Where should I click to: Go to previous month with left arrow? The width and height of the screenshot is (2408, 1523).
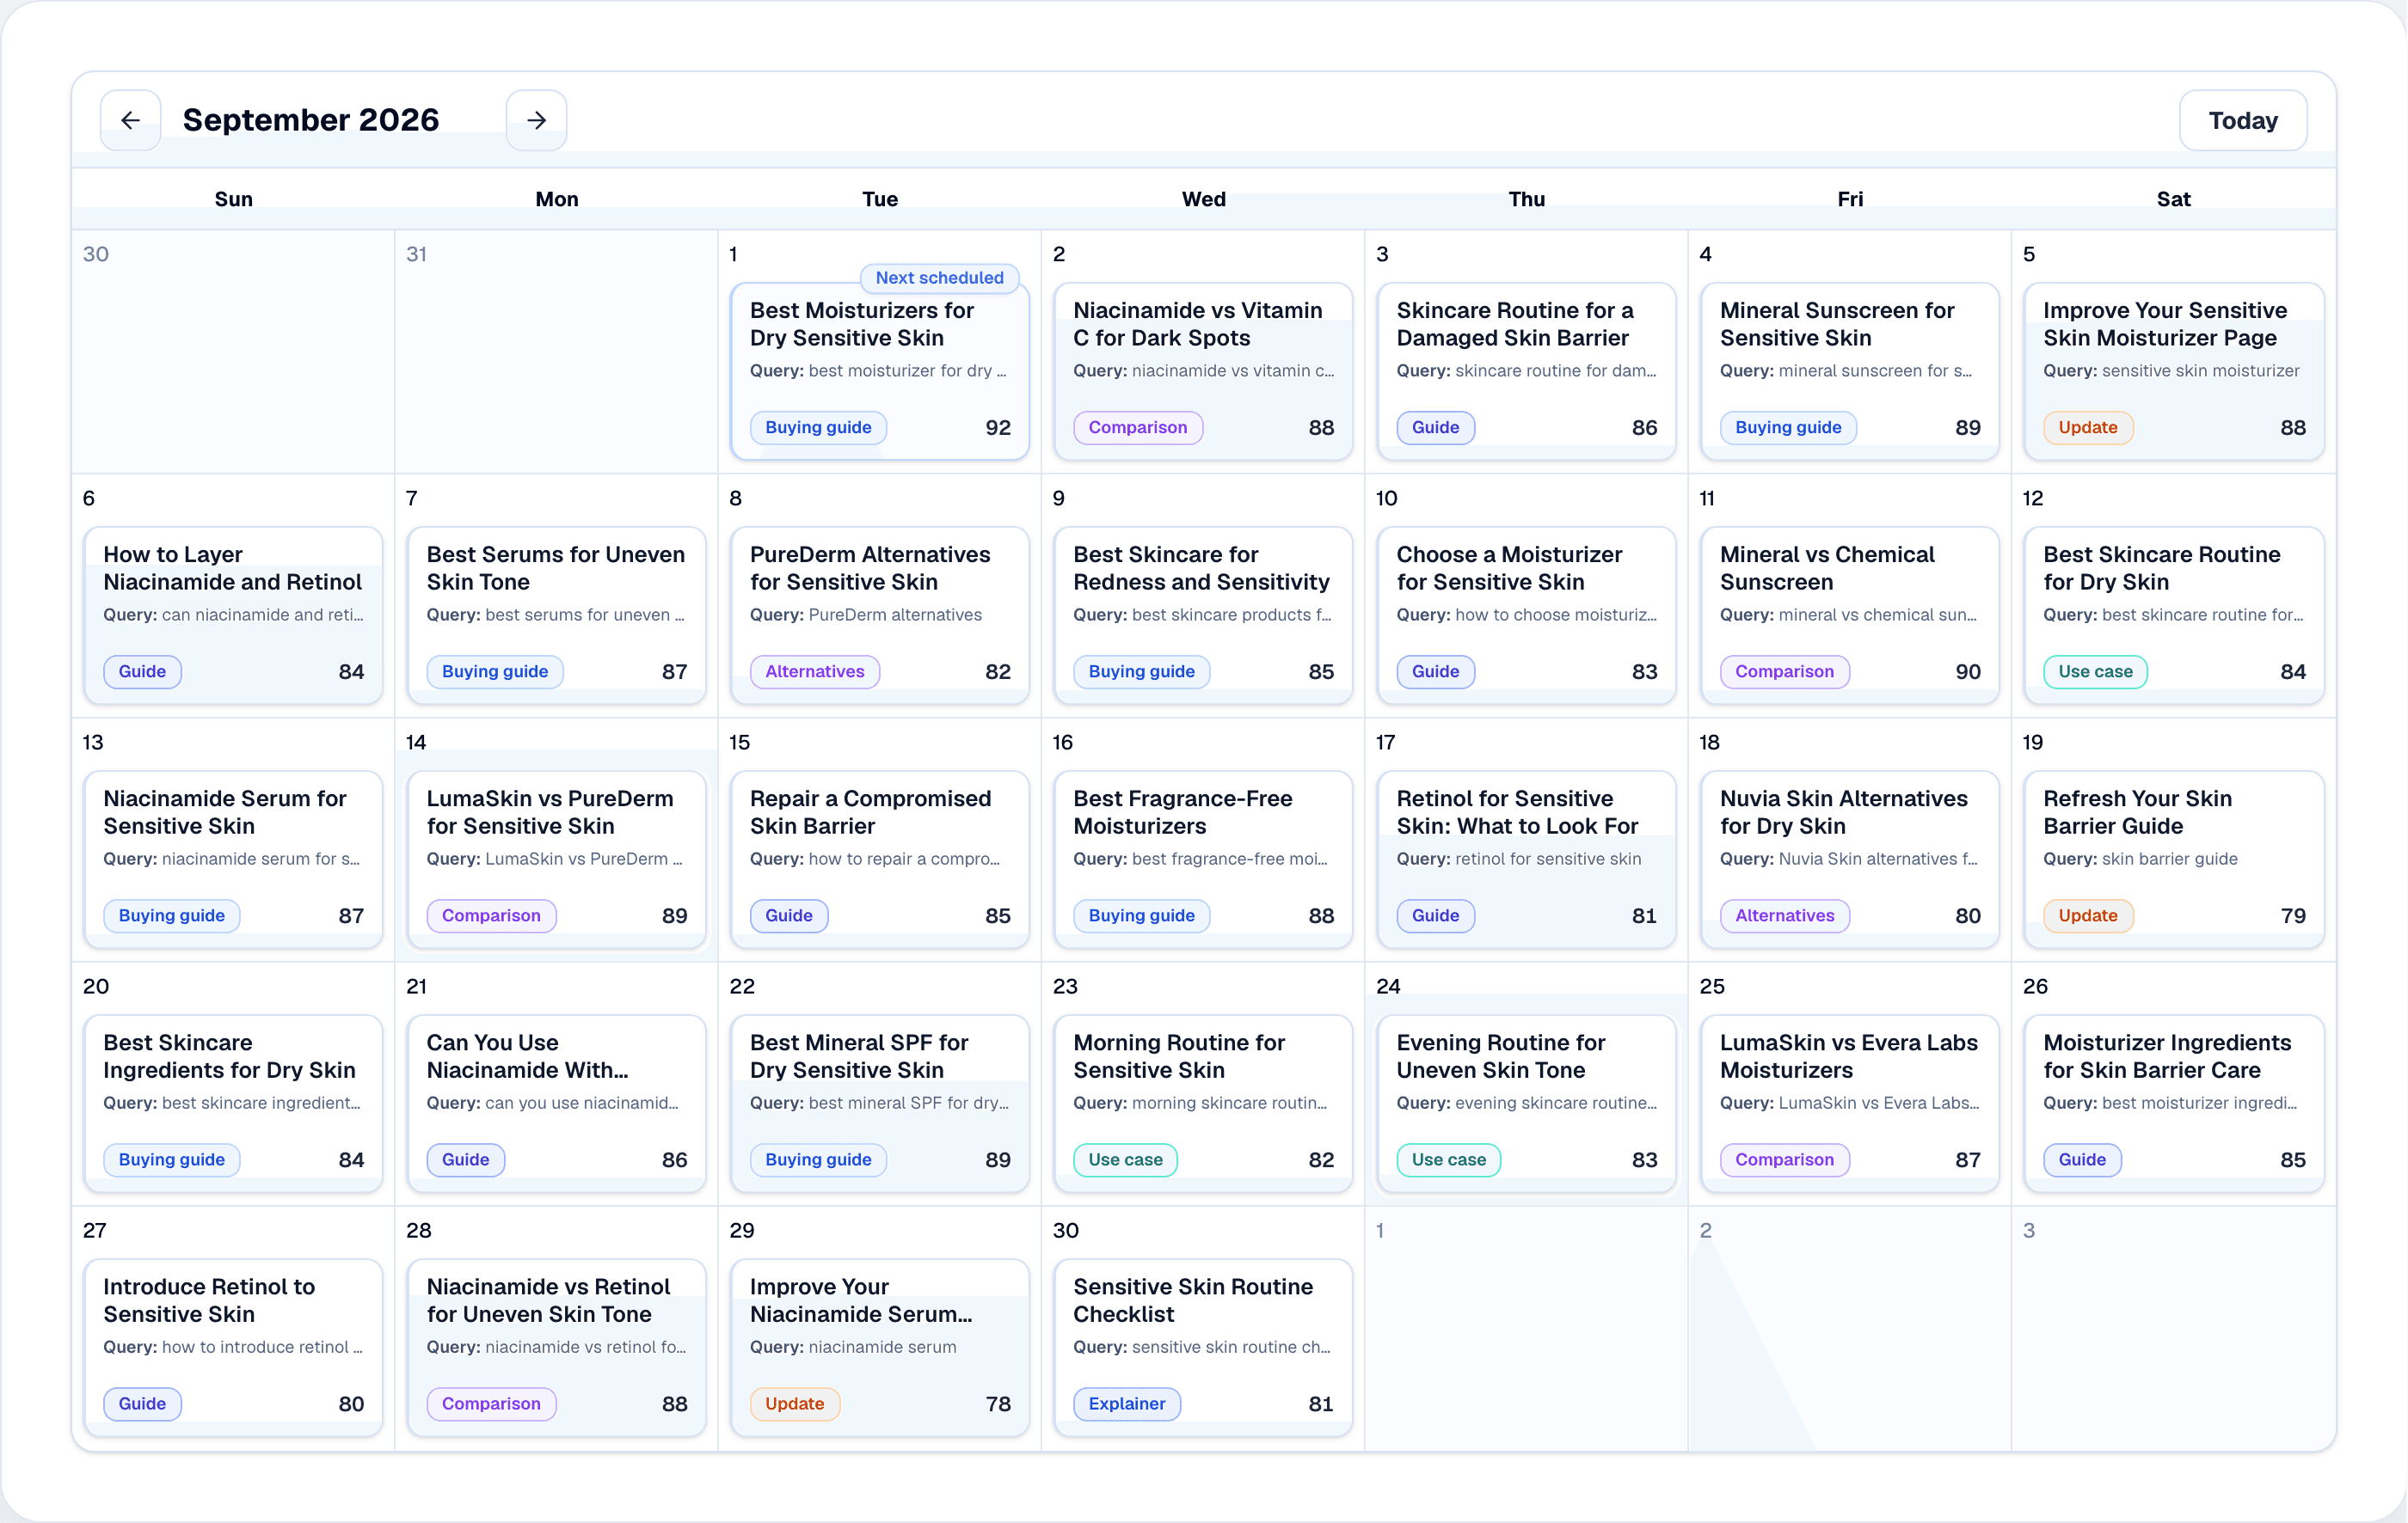pos(130,120)
